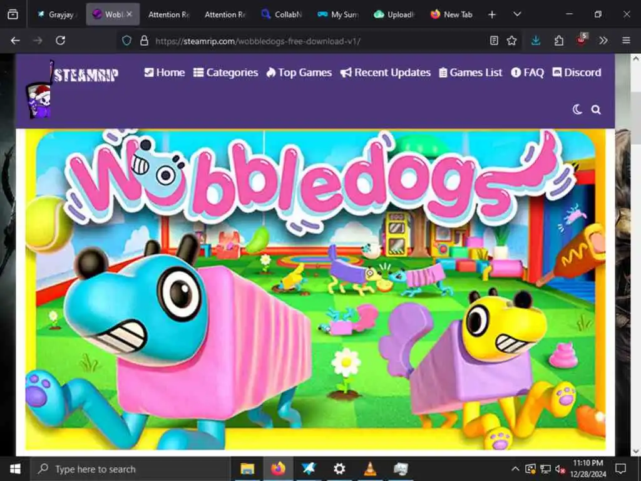
Task: Switch to the My Summer Car tab
Action: (337, 14)
